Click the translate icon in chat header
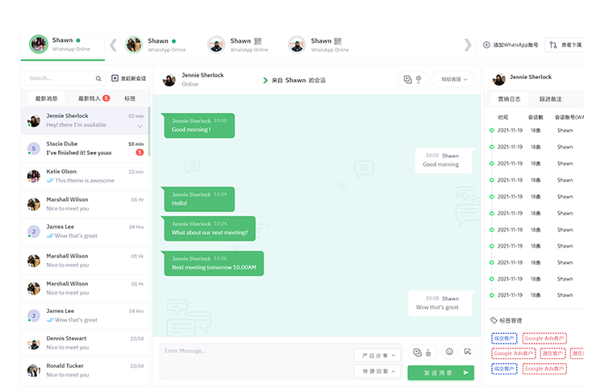 point(407,79)
